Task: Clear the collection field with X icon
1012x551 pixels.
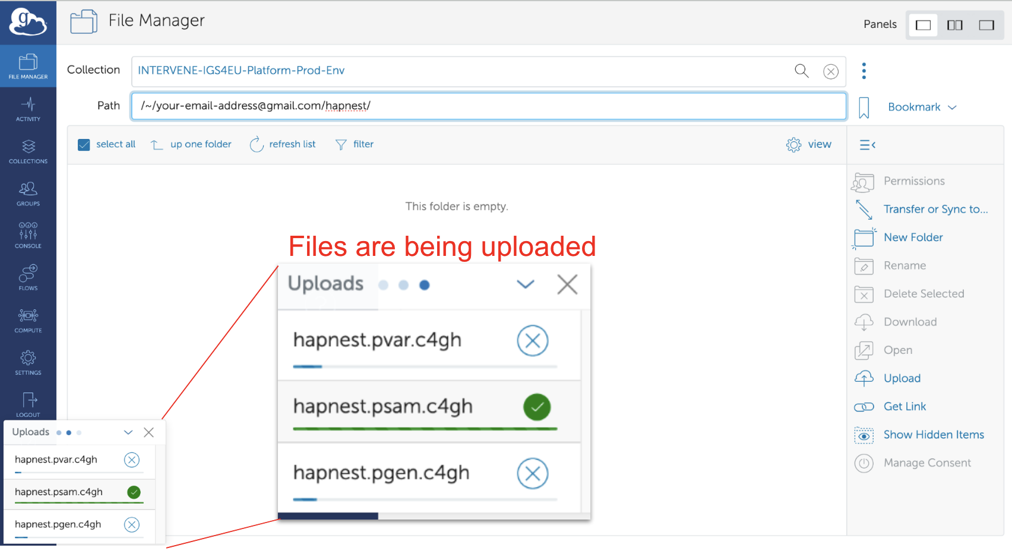Action: [830, 71]
